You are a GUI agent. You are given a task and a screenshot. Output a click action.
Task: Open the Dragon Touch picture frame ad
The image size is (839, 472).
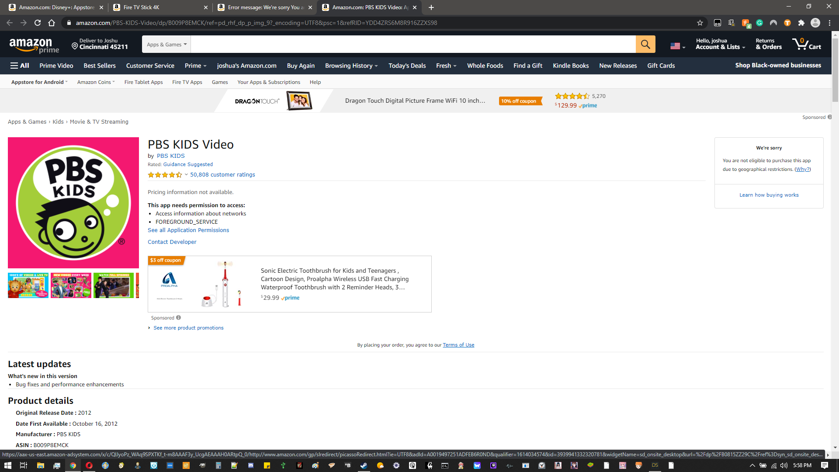(x=415, y=101)
